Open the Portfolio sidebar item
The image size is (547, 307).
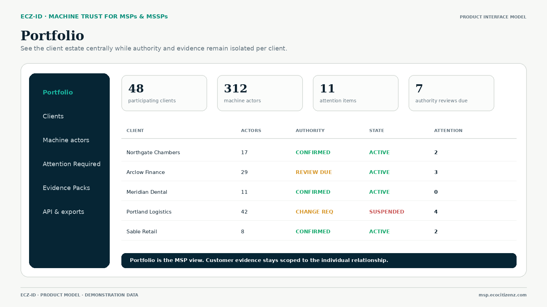[58, 92]
